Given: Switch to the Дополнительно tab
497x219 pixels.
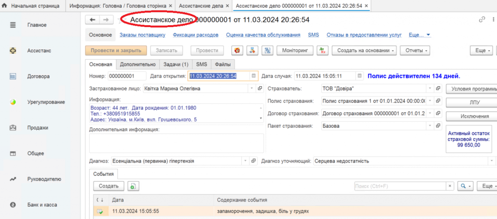Looking at the screenshot, I should pos(137,64).
